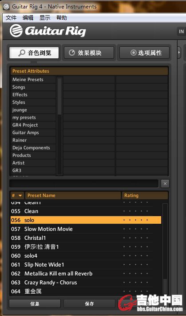Open the 音色浏览 browser tab

click(34, 53)
